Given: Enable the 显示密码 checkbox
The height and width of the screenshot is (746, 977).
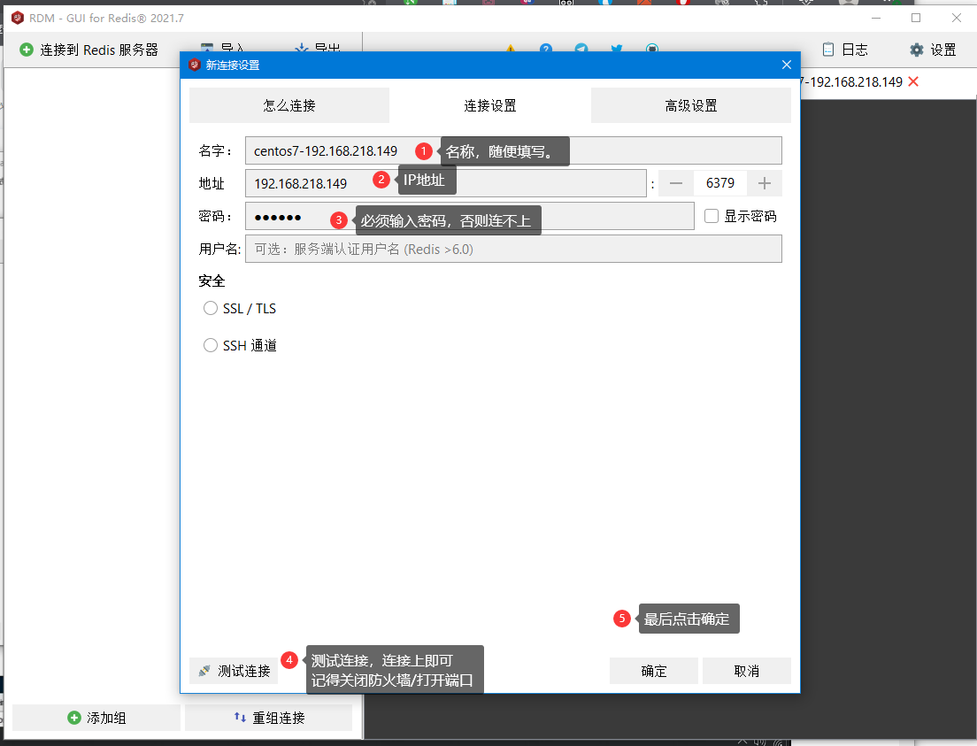Looking at the screenshot, I should pyautogui.click(x=712, y=216).
